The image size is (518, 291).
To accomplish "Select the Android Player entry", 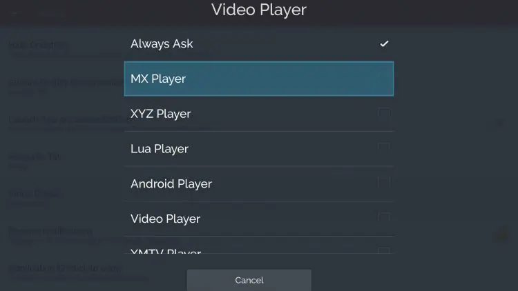I will 259,184.
